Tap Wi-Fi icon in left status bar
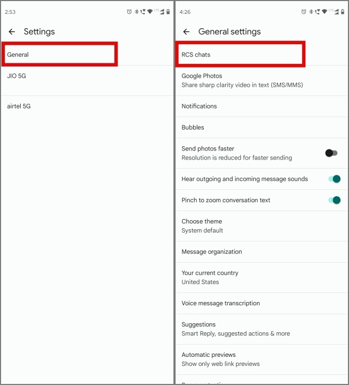This screenshot has height=385, width=349. pos(150,12)
